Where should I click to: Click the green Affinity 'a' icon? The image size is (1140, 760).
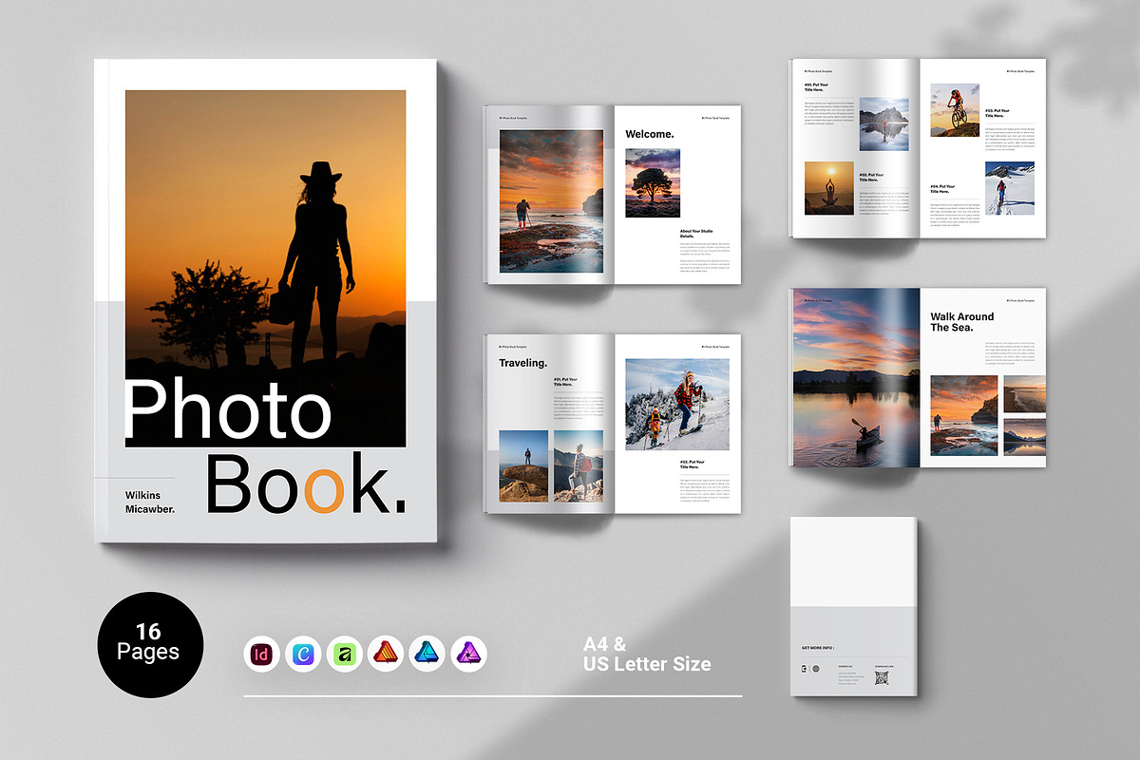pyautogui.click(x=345, y=654)
